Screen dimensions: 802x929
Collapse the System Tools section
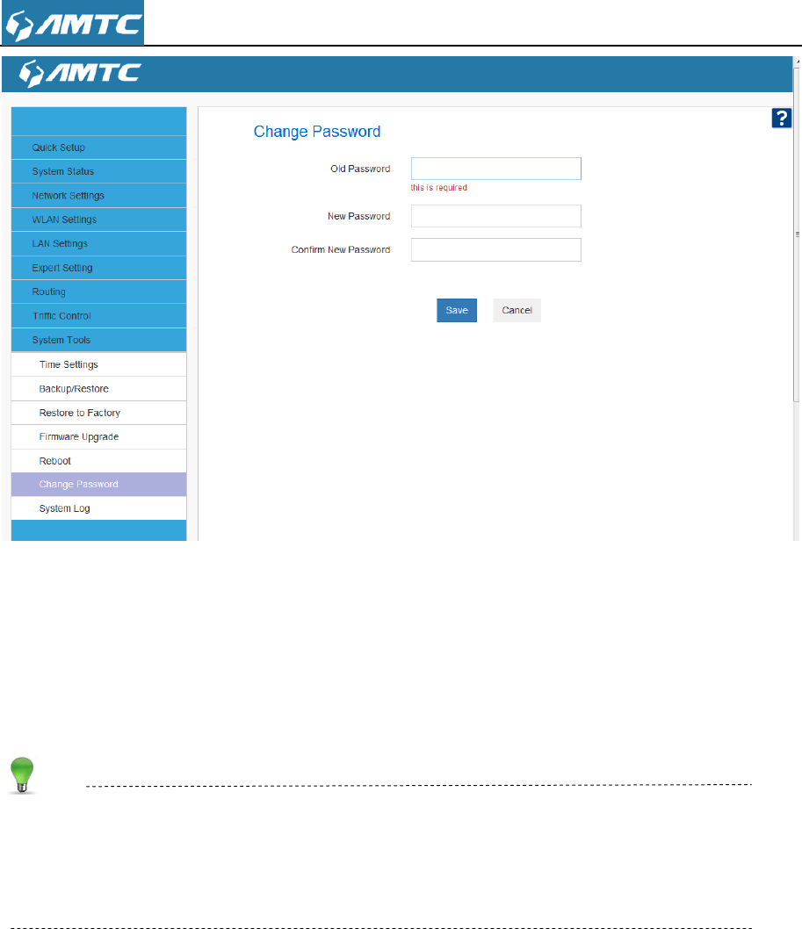point(98,340)
